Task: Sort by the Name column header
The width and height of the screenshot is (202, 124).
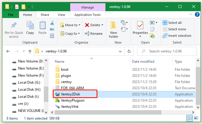Action: (60, 62)
